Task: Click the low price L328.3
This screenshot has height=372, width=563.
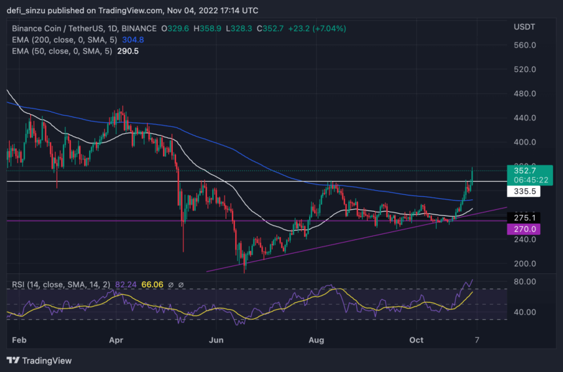Action: 239,29
